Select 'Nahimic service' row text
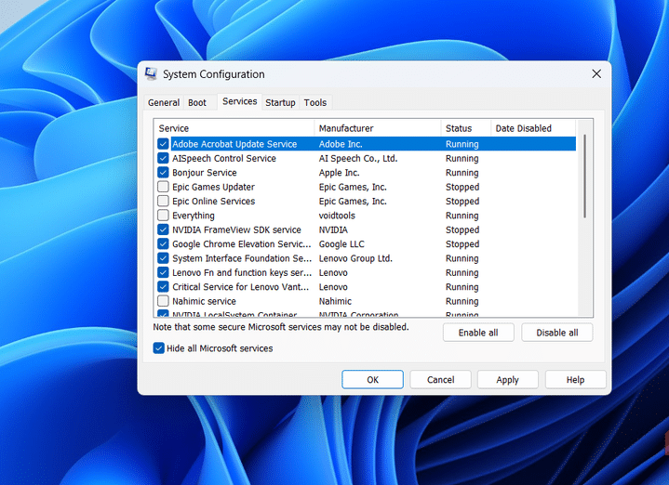The image size is (669, 485). pos(204,301)
